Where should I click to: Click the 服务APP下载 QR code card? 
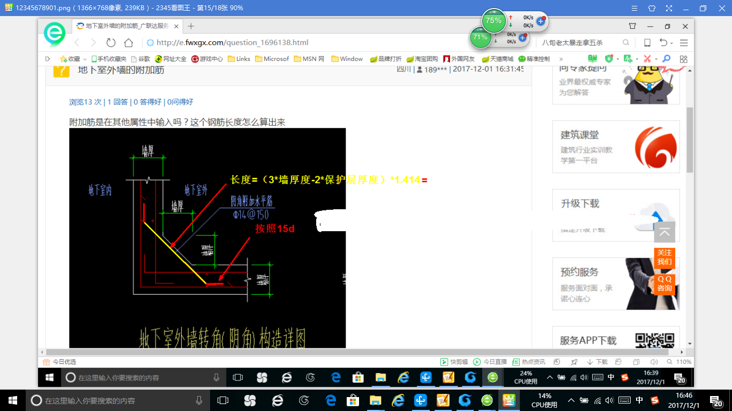pyautogui.click(x=616, y=337)
